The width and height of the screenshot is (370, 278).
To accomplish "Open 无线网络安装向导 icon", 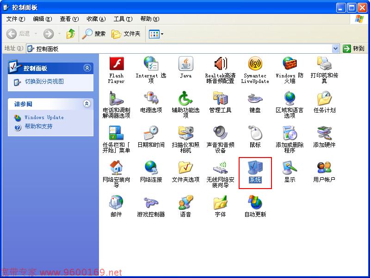I will tap(221, 174).
